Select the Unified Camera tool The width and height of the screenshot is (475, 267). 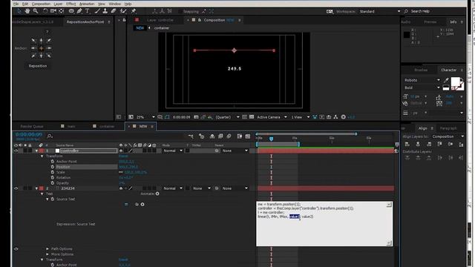[53, 11]
